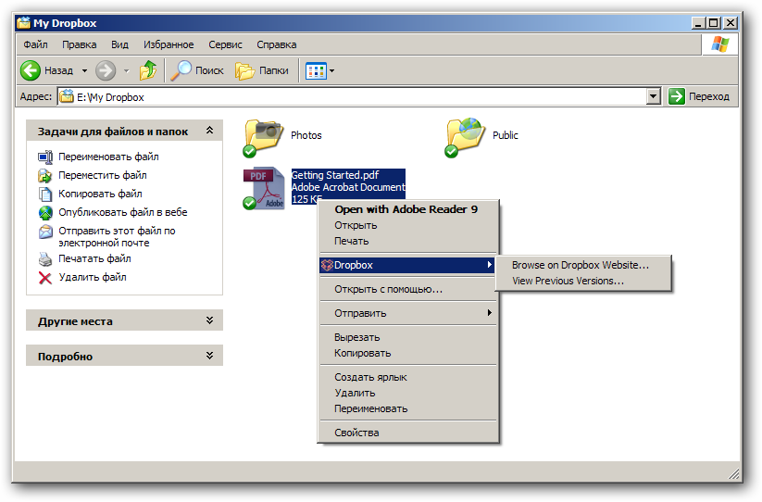Expand the Другие места panel
This screenshot has height=502, width=762.
coord(209,320)
